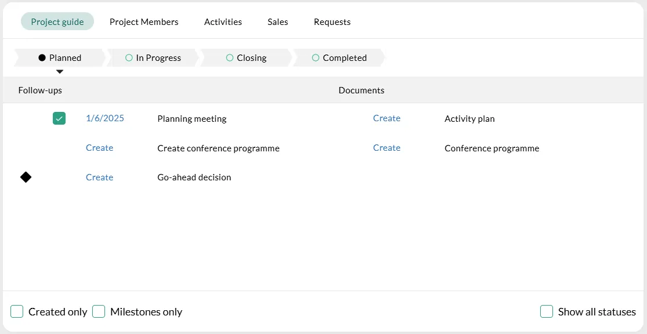Viewport: 647px width, 334px height.
Task: Enable the Created only filter
Action: [17, 312]
